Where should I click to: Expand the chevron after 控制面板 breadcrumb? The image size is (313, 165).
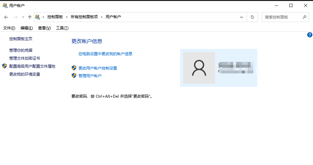tap(67, 17)
